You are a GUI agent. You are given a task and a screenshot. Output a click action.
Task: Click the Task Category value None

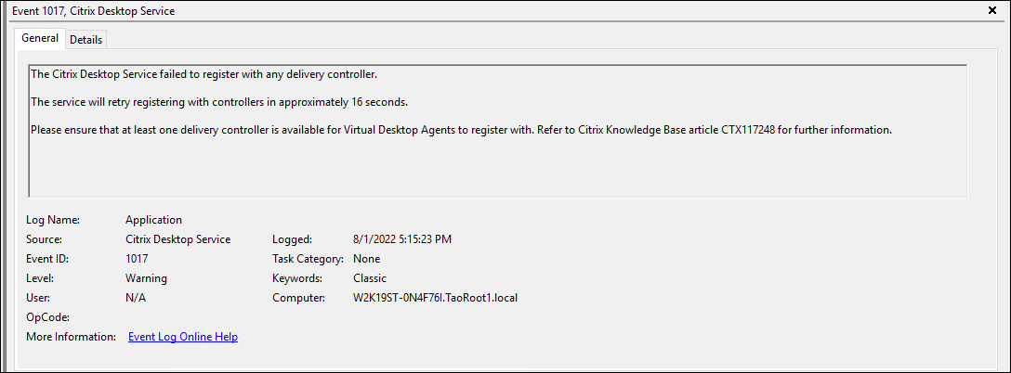point(367,259)
